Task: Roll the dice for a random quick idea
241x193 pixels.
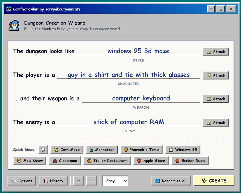Action: pyautogui.click(x=43, y=149)
